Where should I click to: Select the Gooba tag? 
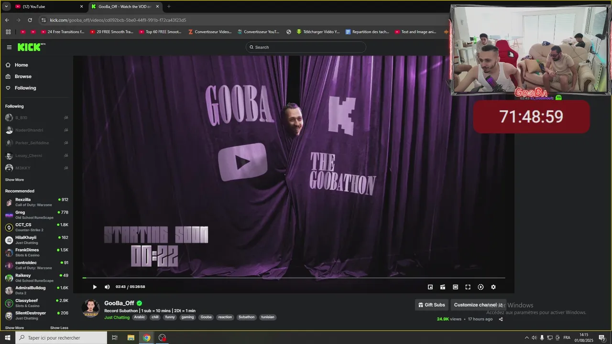tap(206, 317)
